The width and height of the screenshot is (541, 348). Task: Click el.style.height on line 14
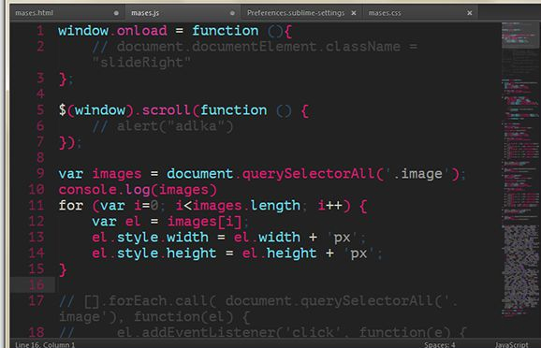[154, 254]
